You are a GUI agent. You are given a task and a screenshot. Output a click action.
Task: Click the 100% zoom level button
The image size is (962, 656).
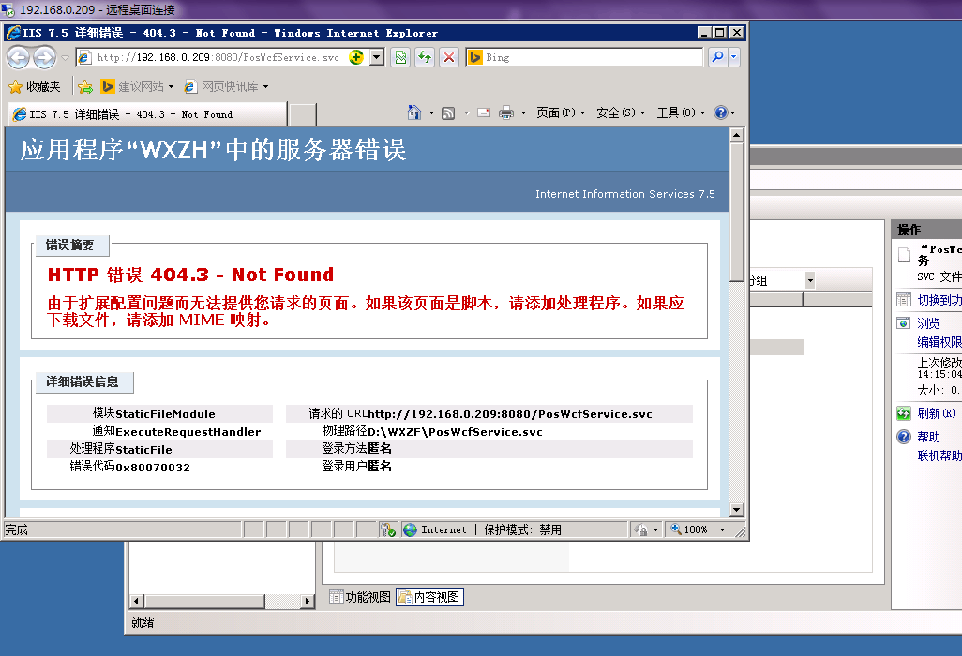click(689, 529)
